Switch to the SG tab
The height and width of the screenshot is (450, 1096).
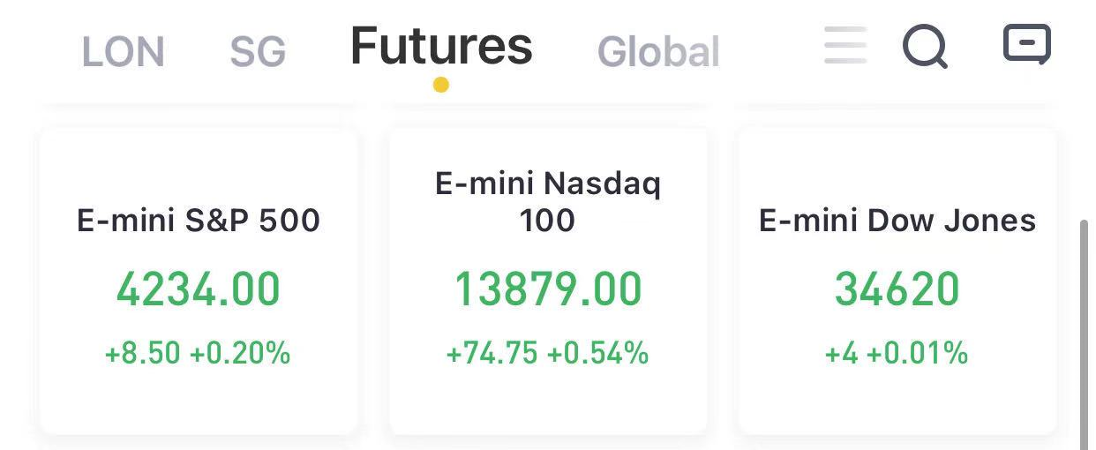click(258, 52)
